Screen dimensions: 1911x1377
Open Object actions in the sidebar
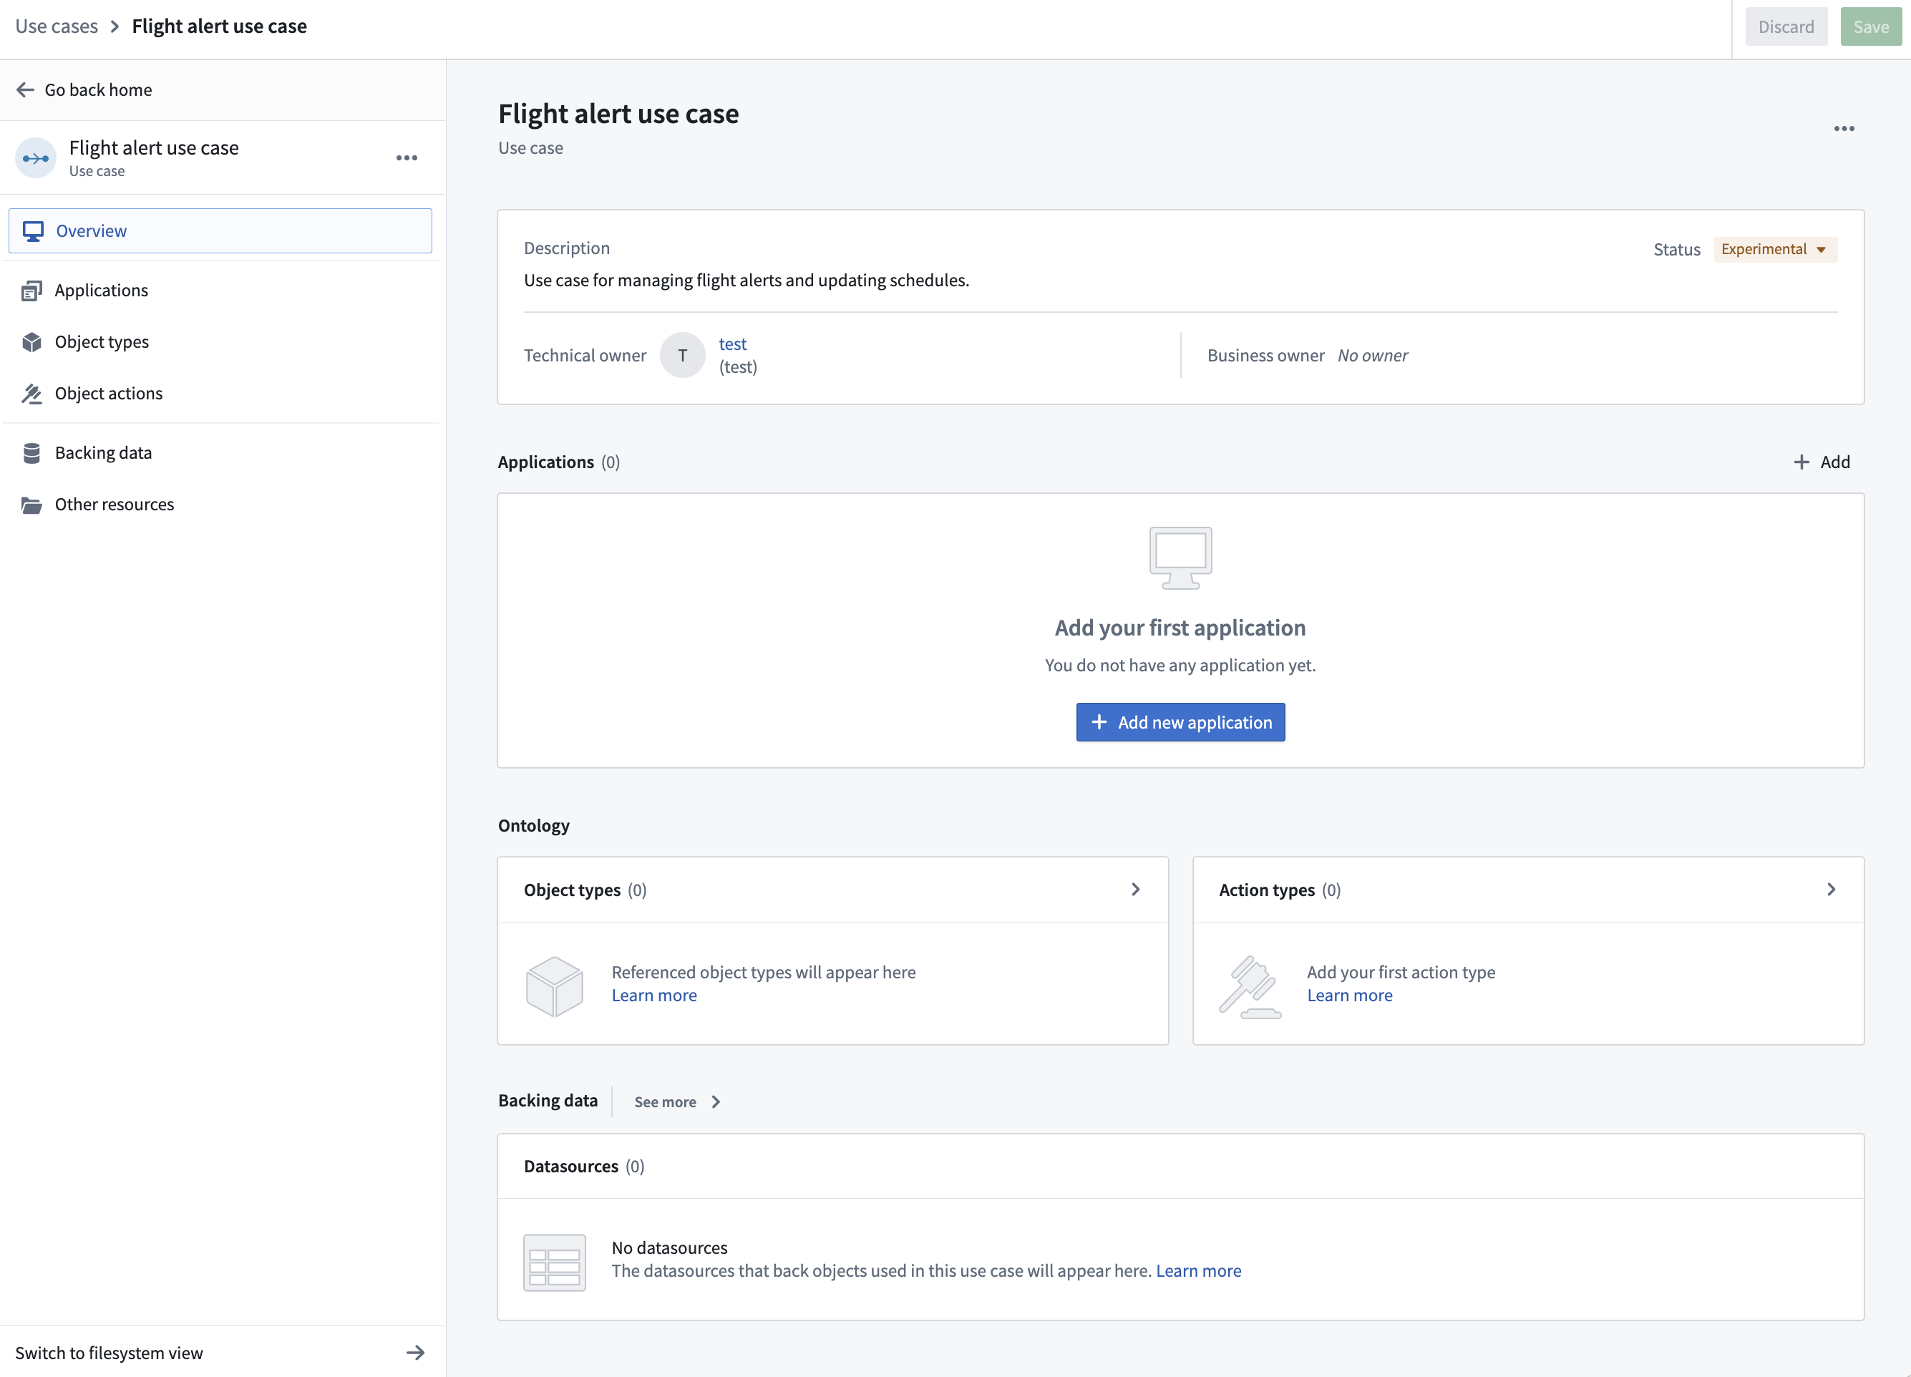220,394
